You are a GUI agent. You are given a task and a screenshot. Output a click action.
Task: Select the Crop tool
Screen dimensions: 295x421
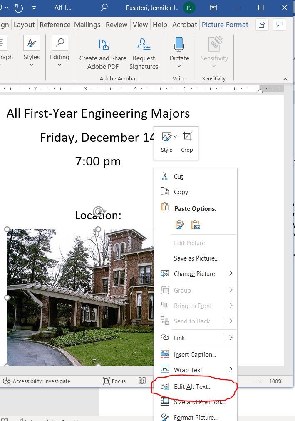click(x=187, y=142)
